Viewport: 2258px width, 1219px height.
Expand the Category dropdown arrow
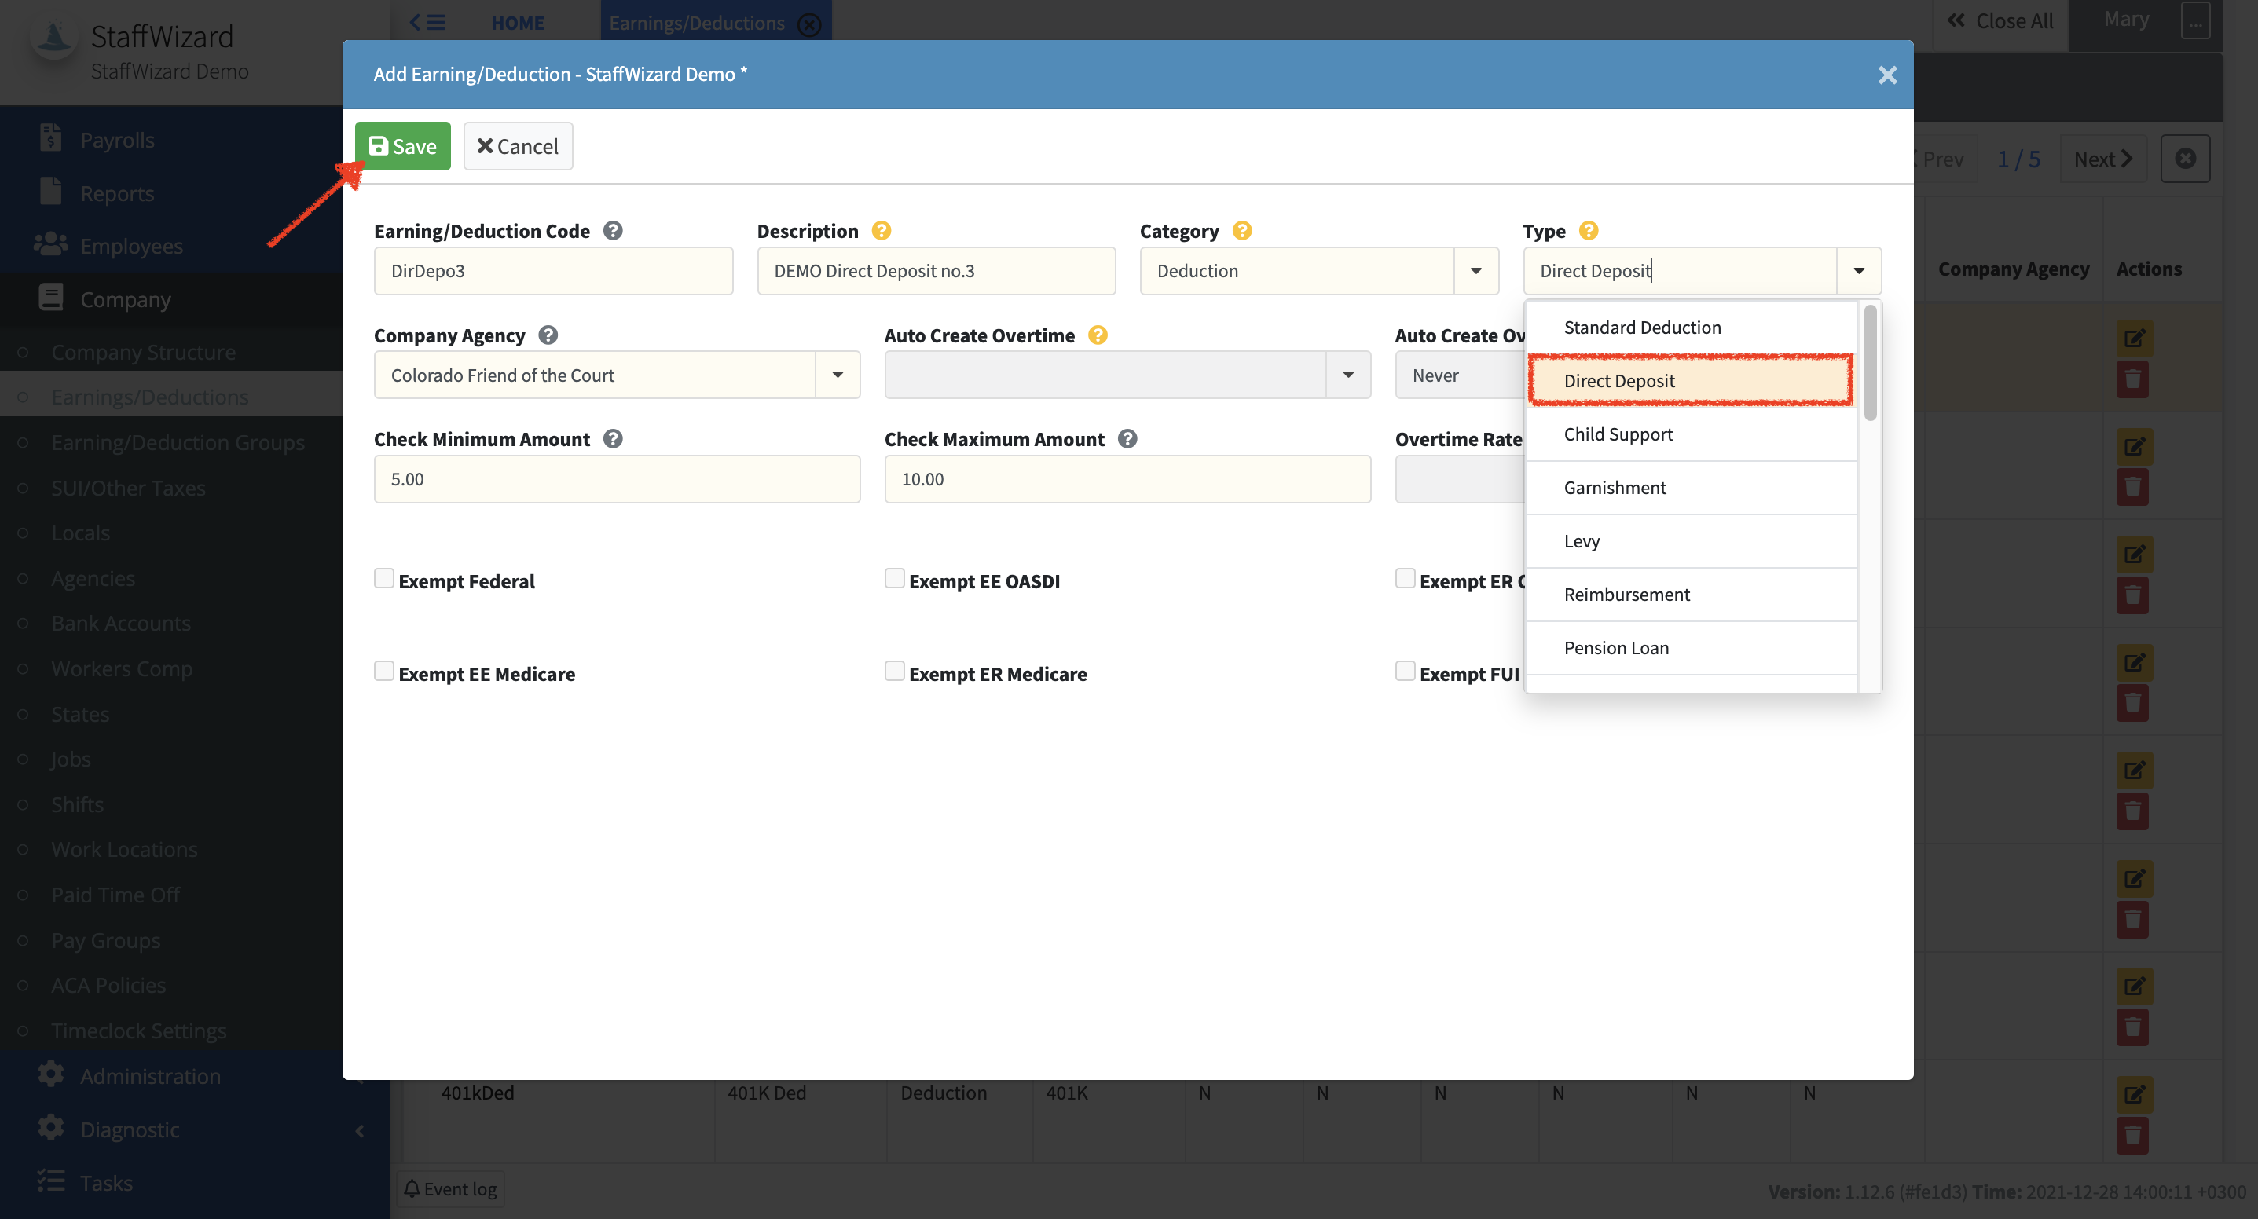[1476, 271]
